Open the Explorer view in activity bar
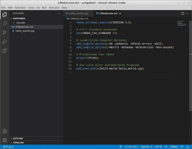 click(x=4, y=14)
